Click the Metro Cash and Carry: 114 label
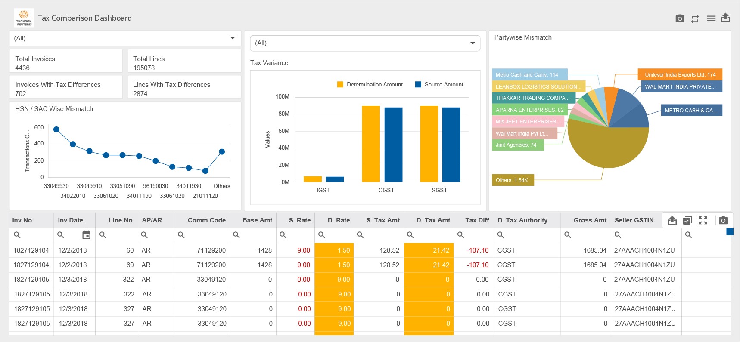Screen dimensions: 740x342 [x=530, y=75]
